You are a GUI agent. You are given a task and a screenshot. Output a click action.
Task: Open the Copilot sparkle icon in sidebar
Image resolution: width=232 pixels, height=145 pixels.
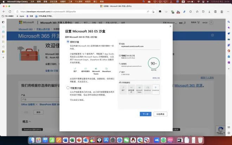(229, 28)
